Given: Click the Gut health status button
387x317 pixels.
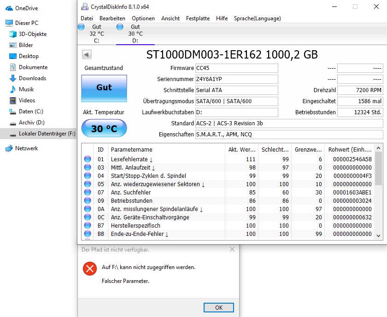Looking at the screenshot, I should coord(104,88).
